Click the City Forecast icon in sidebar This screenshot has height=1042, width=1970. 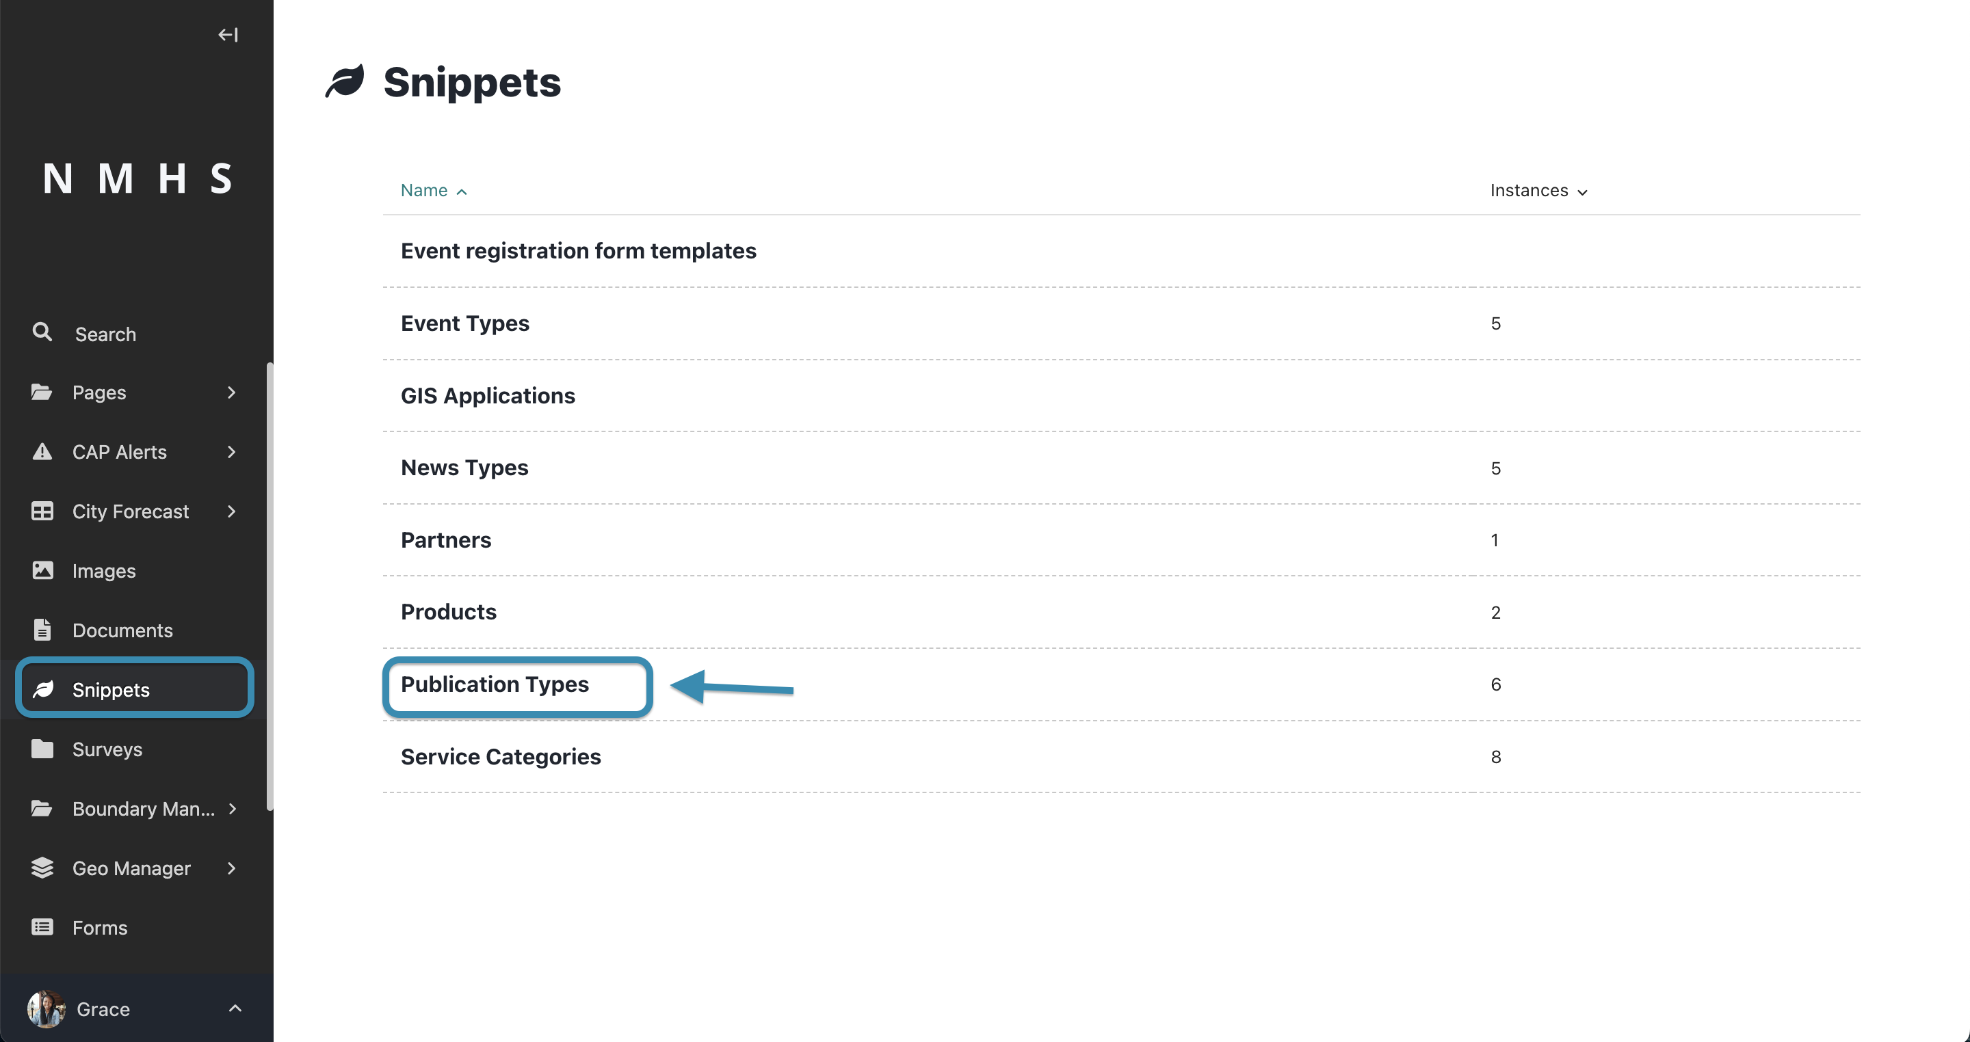[x=42, y=511]
